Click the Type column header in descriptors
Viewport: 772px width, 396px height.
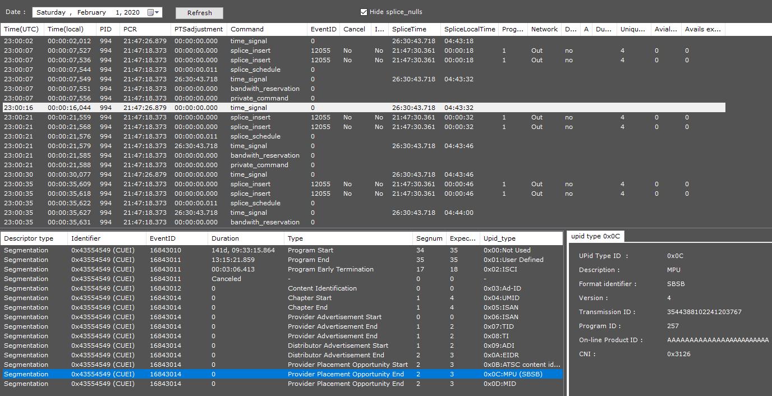[348, 238]
